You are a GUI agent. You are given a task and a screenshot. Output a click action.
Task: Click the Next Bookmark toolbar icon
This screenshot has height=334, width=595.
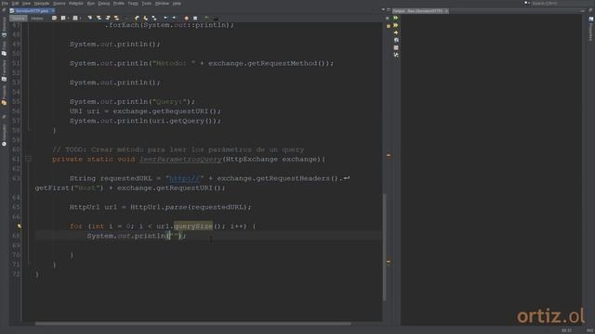click(x=145, y=18)
